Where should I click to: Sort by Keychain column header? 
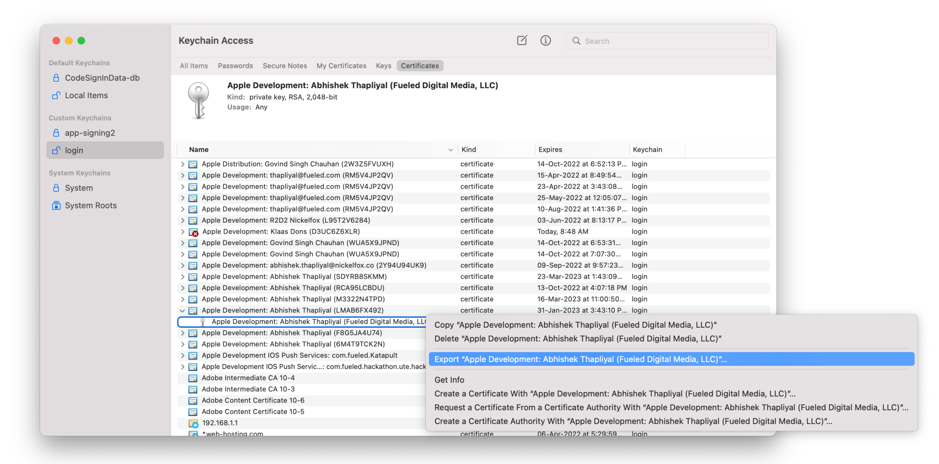tap(657, 150)
